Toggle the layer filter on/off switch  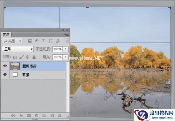click(x=67, y=41)
